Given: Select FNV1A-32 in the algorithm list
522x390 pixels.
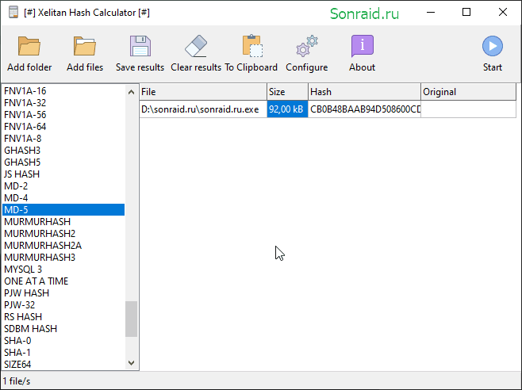Looking at the screenshot, I should 63,103.
